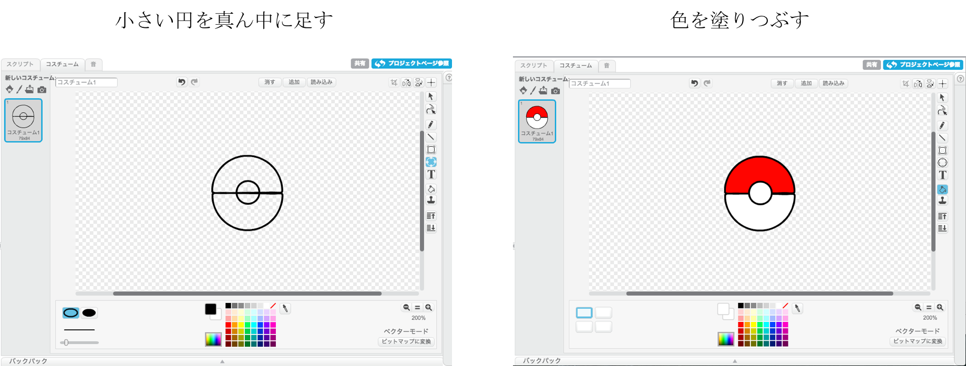Flip costume up-down in left editor
This screenshot has height=366, width=966.
[x=419, y=82]
